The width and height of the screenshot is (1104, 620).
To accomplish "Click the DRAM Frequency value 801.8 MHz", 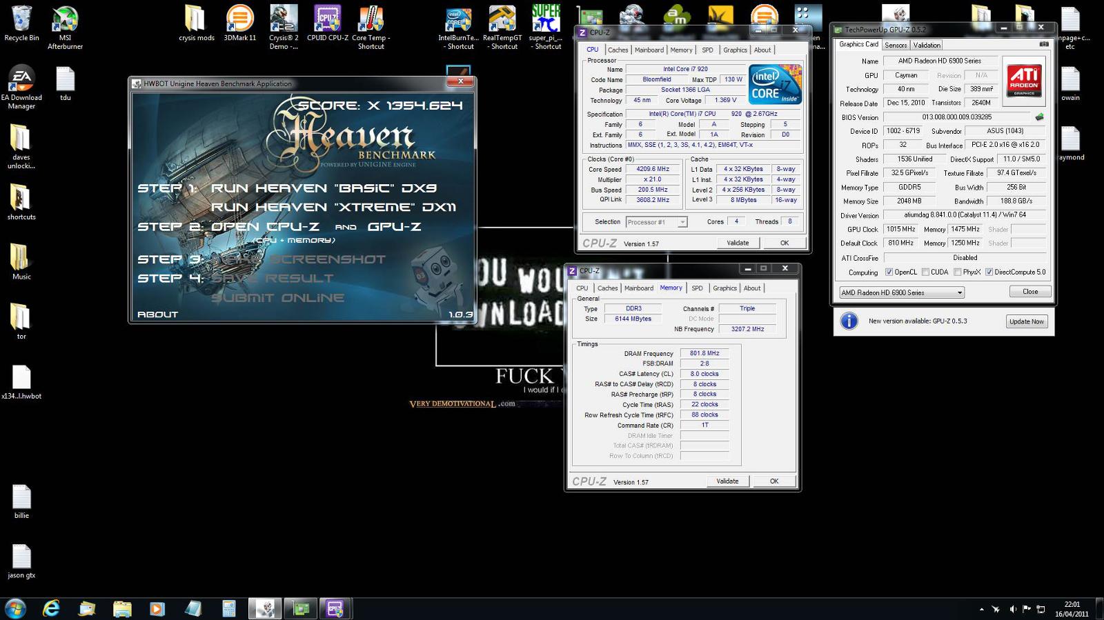I will pyautogui.click(x=704, y=353).
